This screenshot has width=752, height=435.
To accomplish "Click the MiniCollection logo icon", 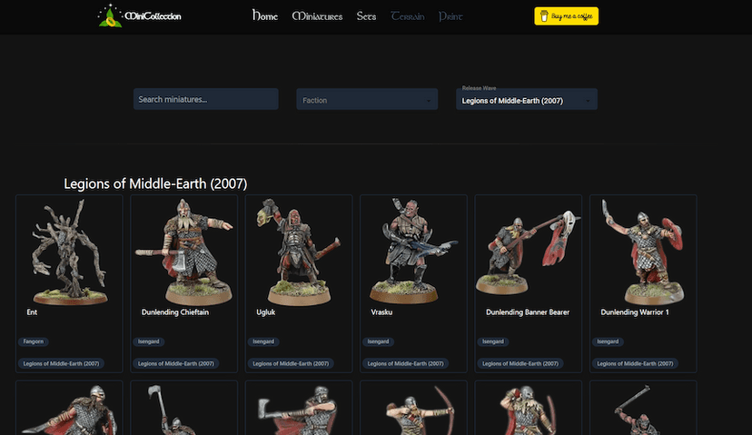I will (110, 16).
